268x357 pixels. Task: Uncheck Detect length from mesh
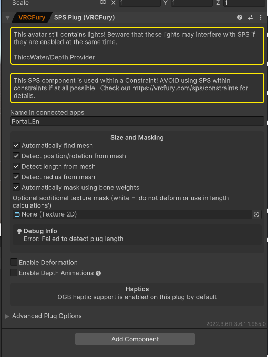pyautogui.click(x=16, y=166)
